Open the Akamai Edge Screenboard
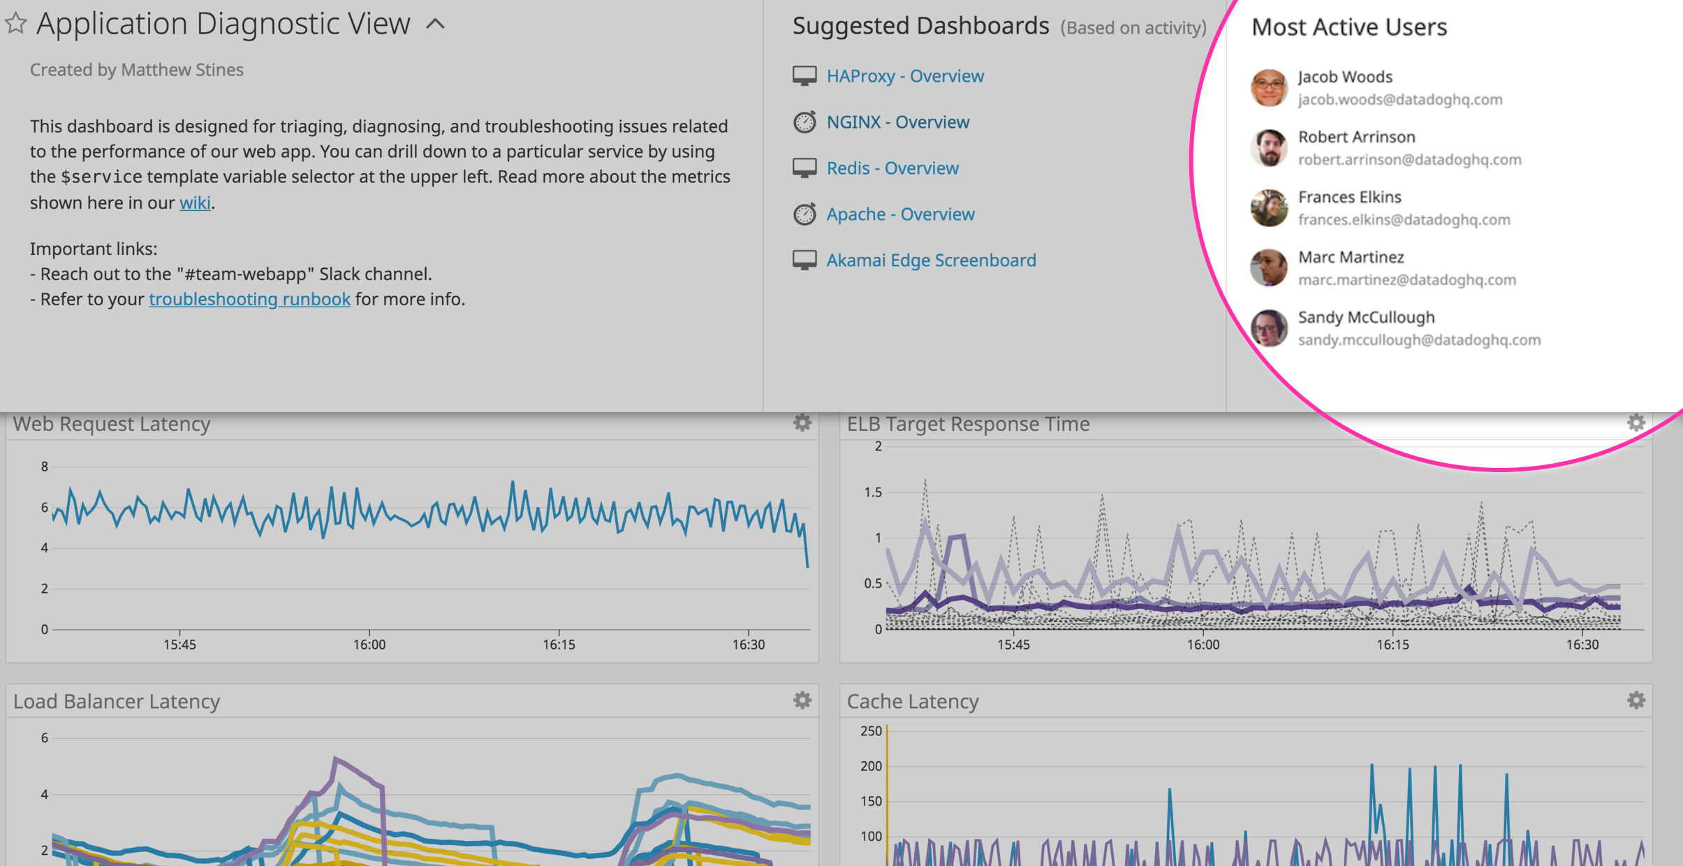This screenshot has width=1683, height=866. pyautogui.click(x=931, y=259)
